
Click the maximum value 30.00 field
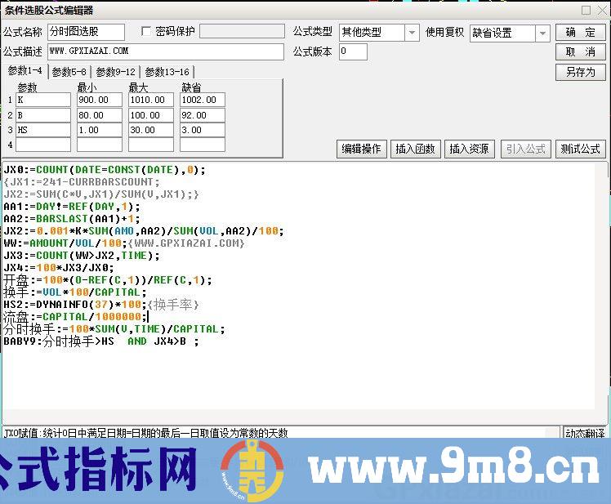coord(151,130)
